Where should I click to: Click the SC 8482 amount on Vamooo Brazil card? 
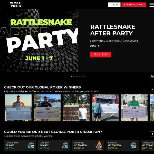[10, 145]
